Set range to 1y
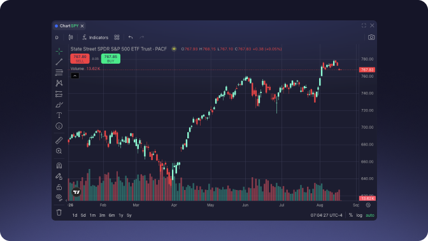The width and height of the screenshot is (428, 241). (x=121, y=215)
